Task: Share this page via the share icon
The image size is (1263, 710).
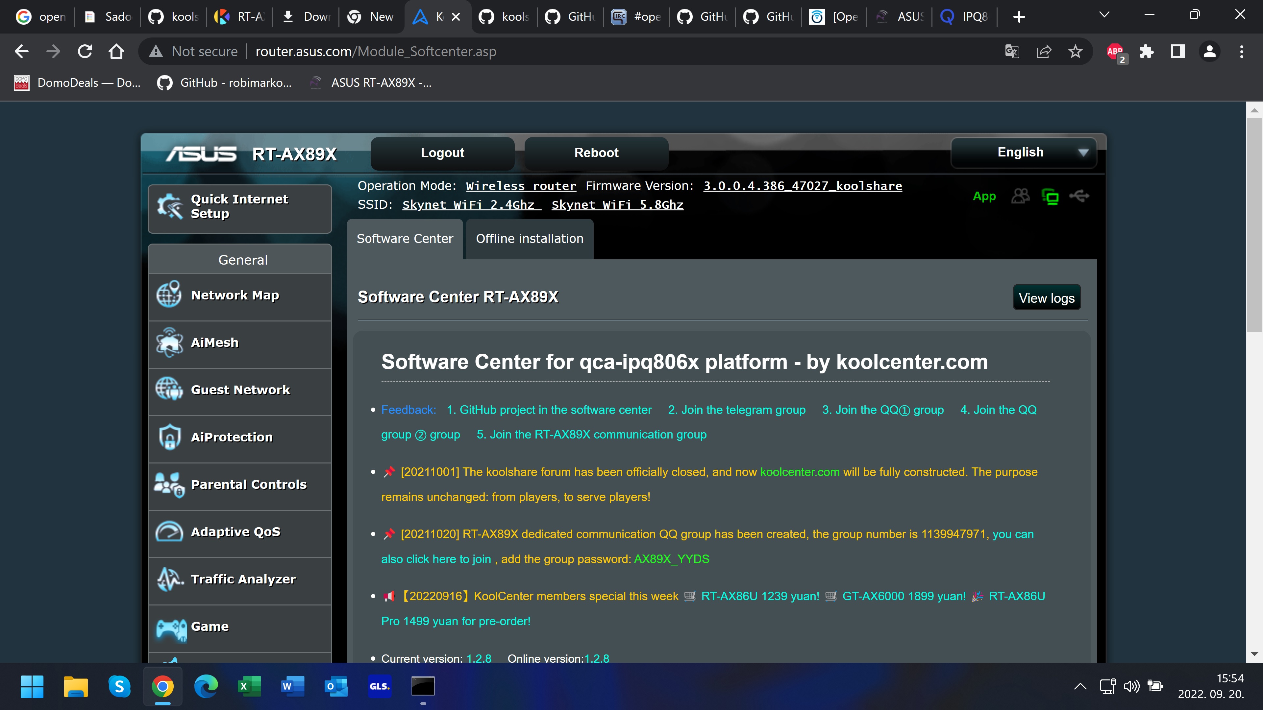Action: tap(1044, 52)
